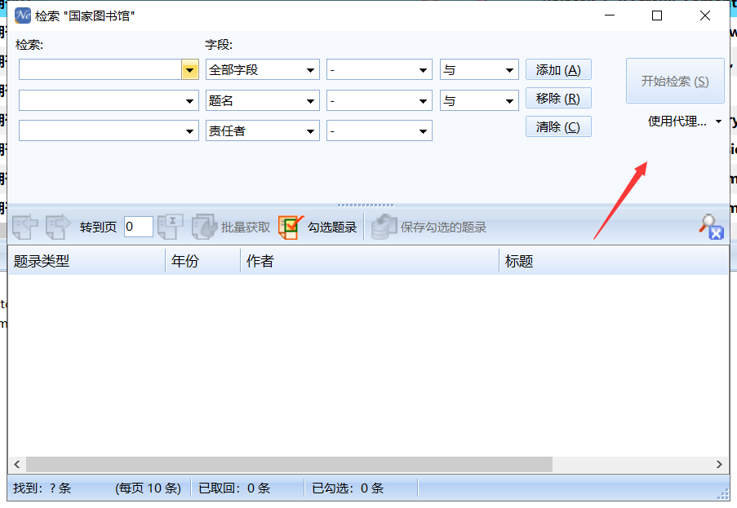This screenshot has height=508, width=737.
Task: Click the 已取回: 0 条 status text
Action: pyautogui.click(x=234, y=488)
